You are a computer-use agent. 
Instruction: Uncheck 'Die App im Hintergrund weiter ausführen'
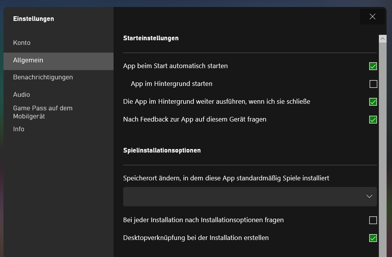tap(373, 102)
